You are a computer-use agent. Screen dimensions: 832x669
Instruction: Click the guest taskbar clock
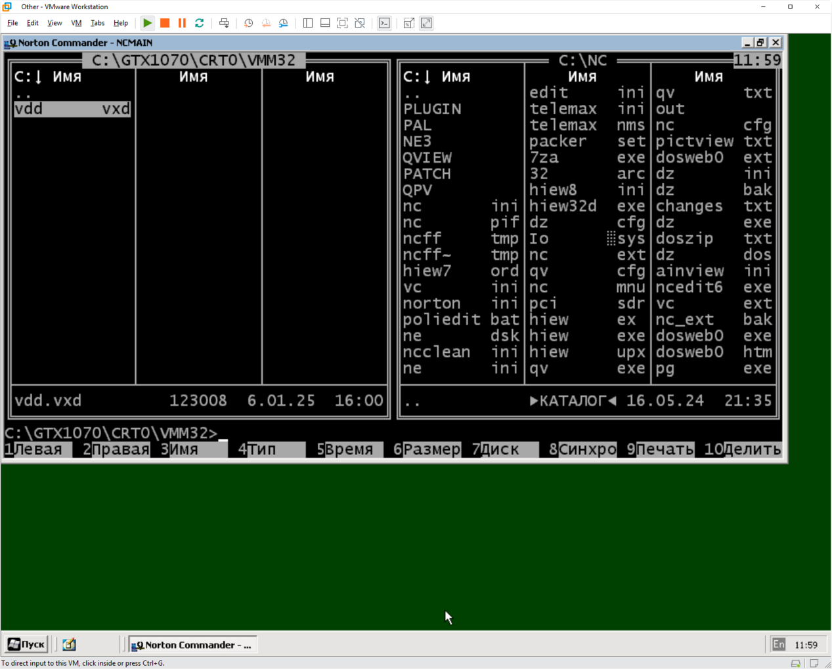click(x=806, y=645)
